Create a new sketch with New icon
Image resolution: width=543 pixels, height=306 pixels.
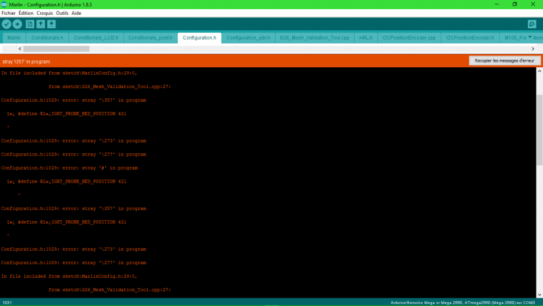(x=30, y=24)
